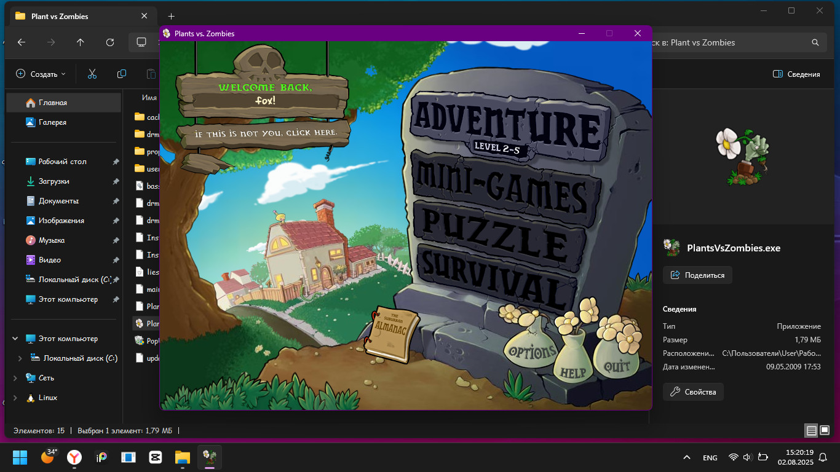840x472 pixels.
Task: Toggle the Сведения details pane
Action: coord(796,74)
